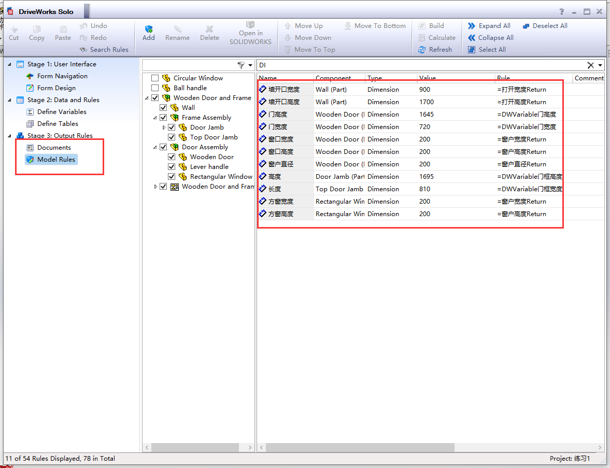Collapse Stage 1: User Interface
610x468 pixels.
[9, 64]
